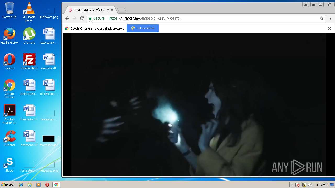
Task: Switch to Chrome in the taskbar
Action: (x=56, y=185)
